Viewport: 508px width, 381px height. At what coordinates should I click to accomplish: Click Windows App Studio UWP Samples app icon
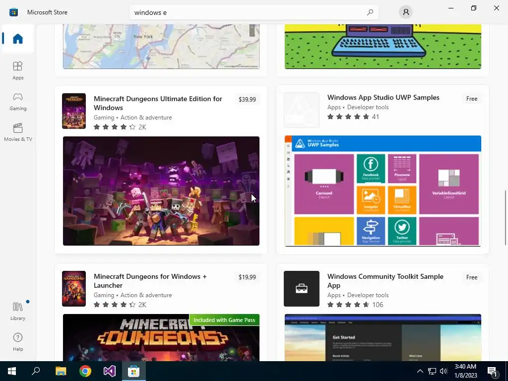[302, 110]
